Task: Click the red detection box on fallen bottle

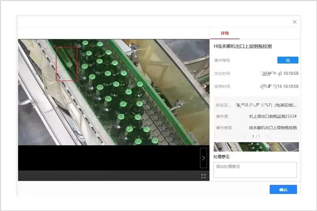Action: click(x=66, y=64)
